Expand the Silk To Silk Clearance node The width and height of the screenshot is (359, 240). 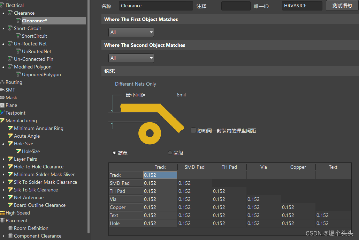click(3, 190)
